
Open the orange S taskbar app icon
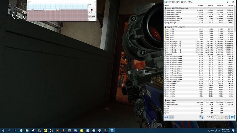[x=57, y=131]
